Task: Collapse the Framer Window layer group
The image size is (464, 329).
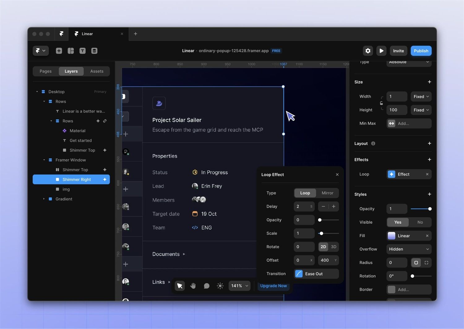Action: coord(44,160)
